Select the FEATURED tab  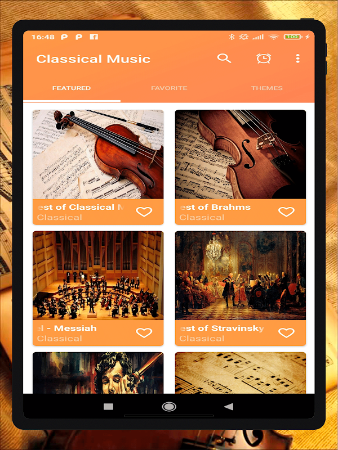pyautogui.click(x=72, y=88)
